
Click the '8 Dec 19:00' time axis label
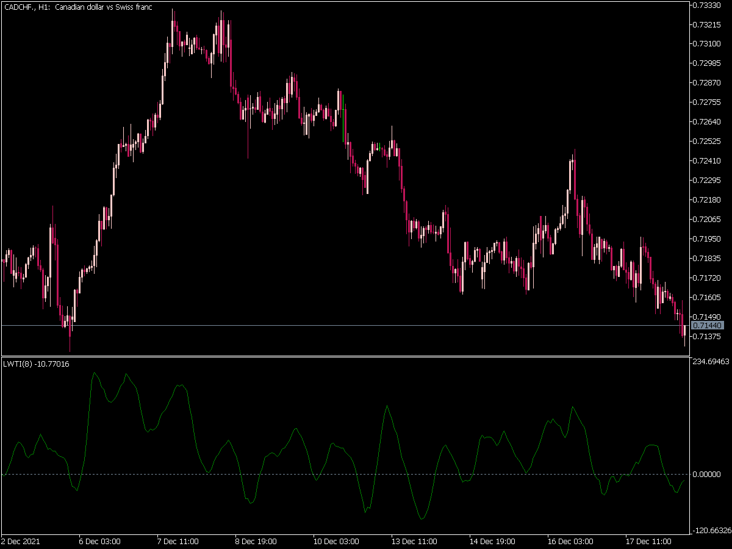pyautogui.click(x=256, y=541)
